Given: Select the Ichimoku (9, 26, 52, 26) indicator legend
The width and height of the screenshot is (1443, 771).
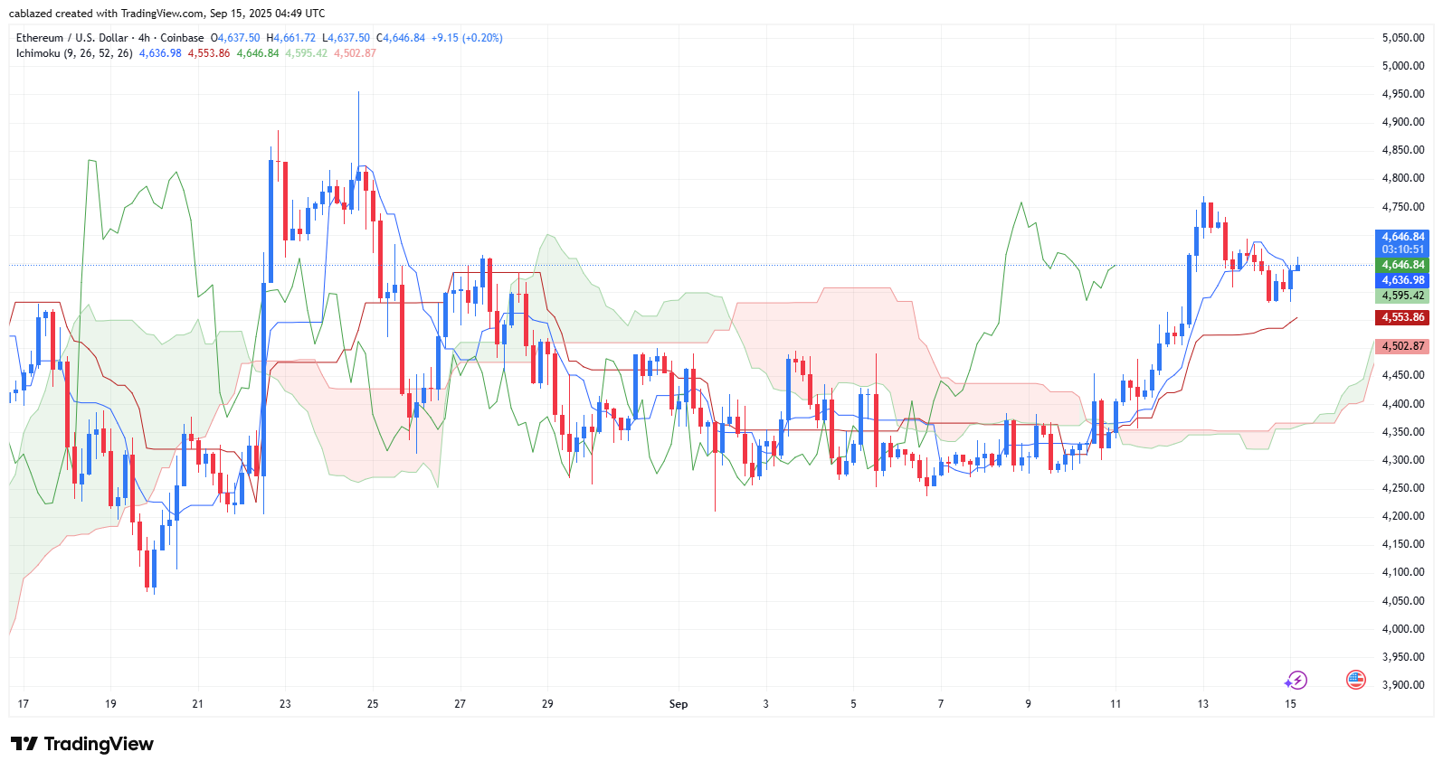Looking at the screenshot, I should [x=74, y=53].
